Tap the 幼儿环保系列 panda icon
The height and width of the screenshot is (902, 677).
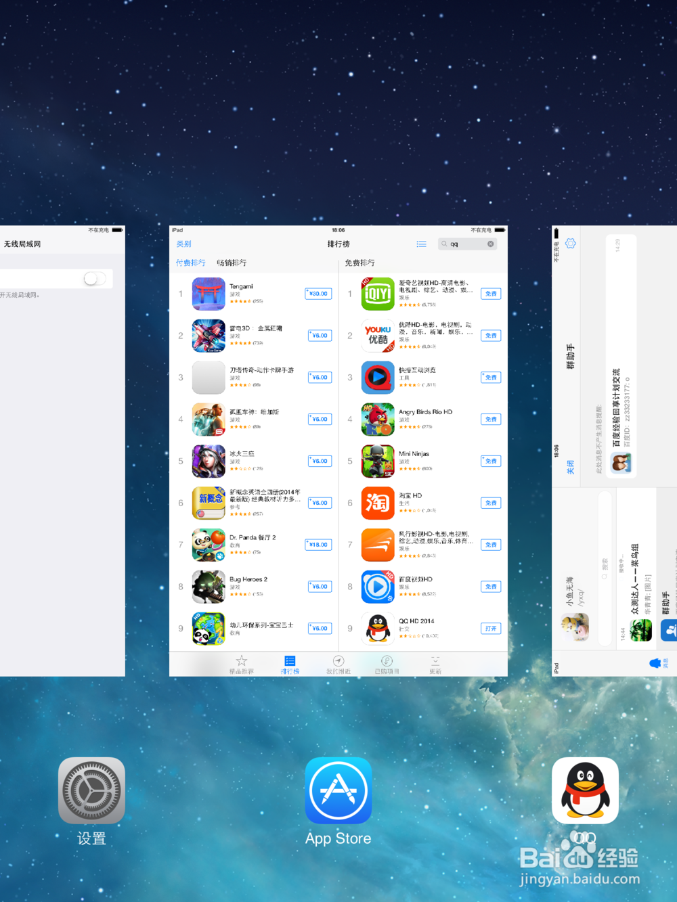pyautogui.click(x=209, y=629)
